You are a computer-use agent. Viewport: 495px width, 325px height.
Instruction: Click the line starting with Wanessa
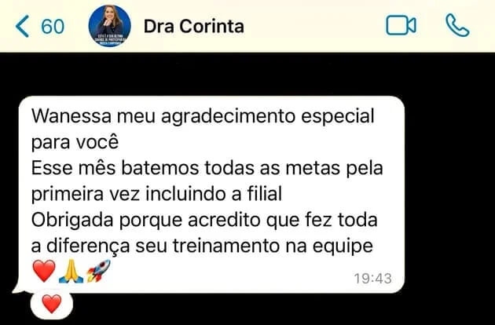[203, 116]
